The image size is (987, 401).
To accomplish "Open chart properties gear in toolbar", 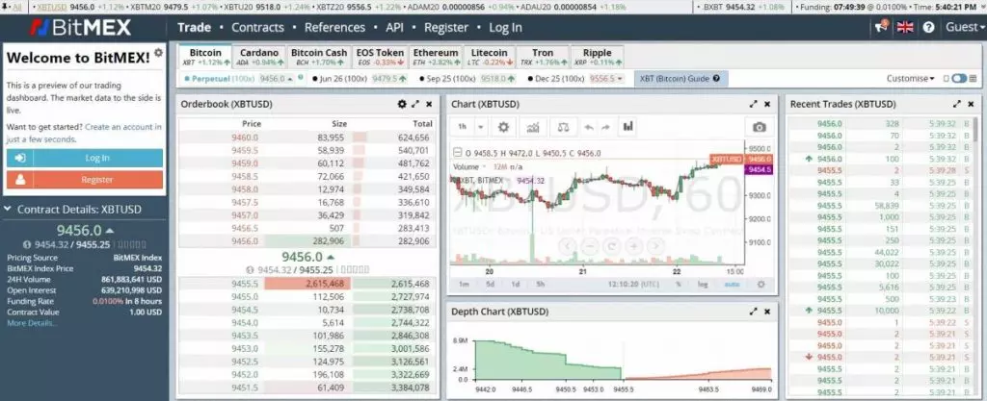I will point(503,127).
